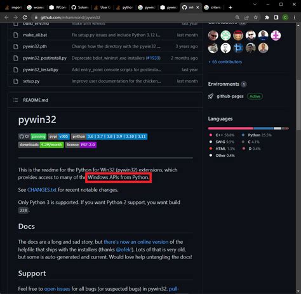Open make_all.bat file
Viewport: 301px width, 294px height.
[x=35, y=35]
